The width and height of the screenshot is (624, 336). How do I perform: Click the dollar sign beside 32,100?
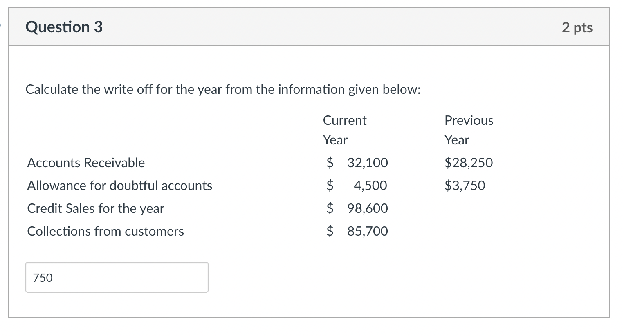tap(329, 163)
